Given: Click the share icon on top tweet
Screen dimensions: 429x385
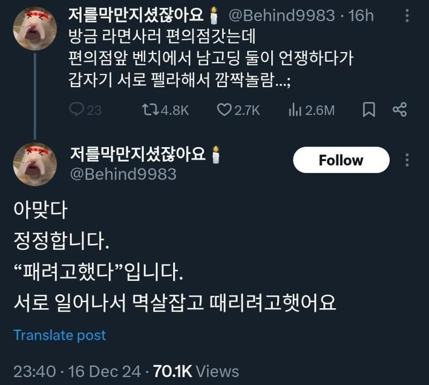Looking at the screenshot, I should click(400, 110).
